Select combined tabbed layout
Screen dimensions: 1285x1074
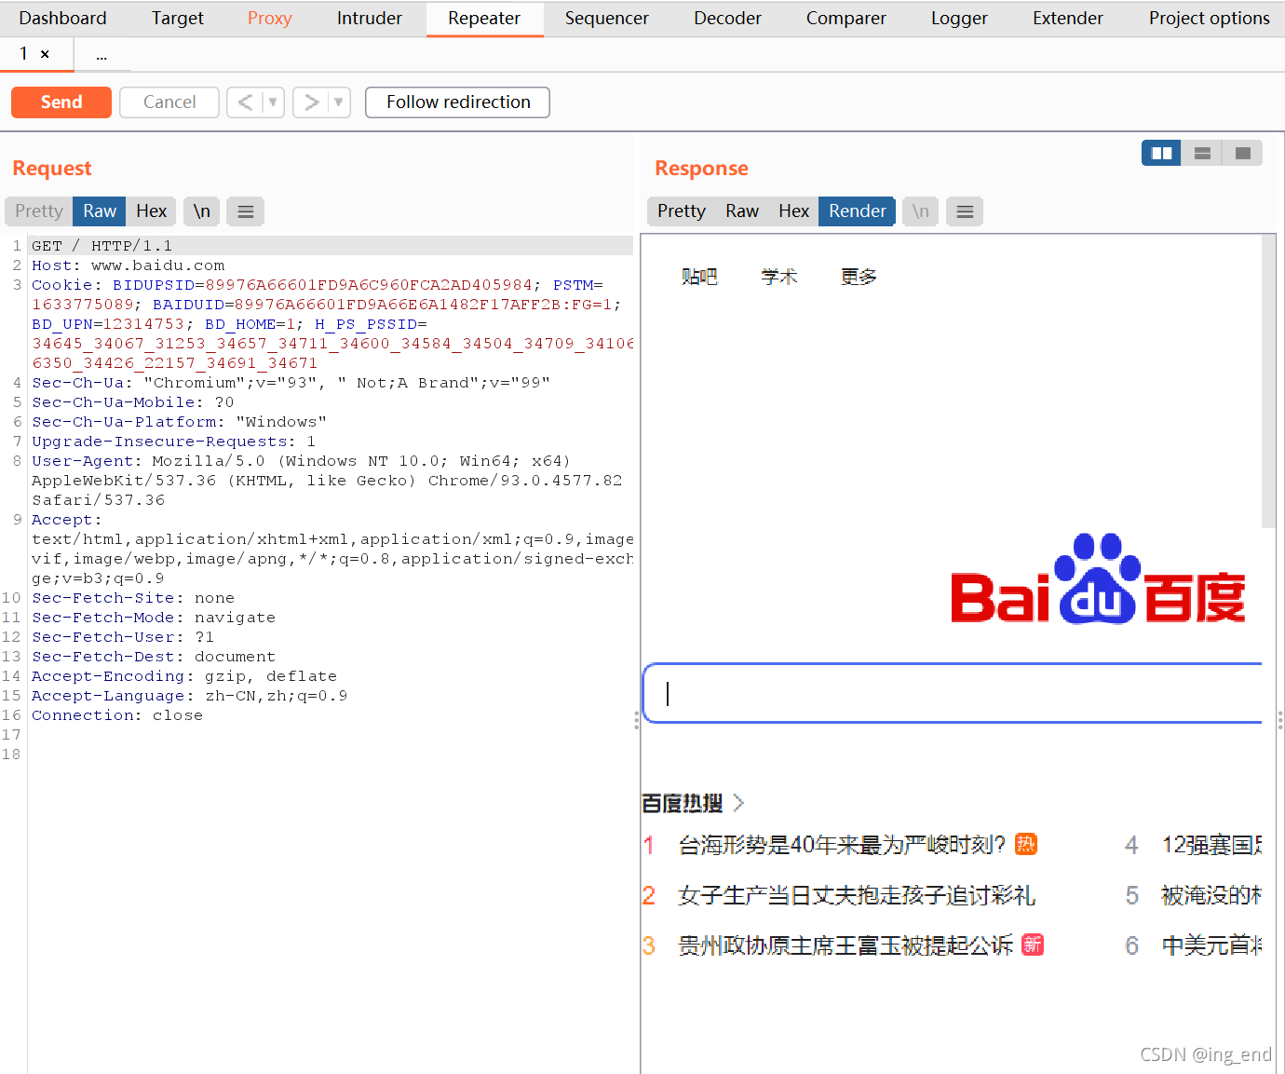[1242, 153]
